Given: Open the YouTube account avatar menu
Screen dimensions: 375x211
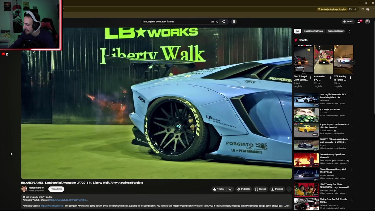Looking at the screenshot, I should (367, 21).
